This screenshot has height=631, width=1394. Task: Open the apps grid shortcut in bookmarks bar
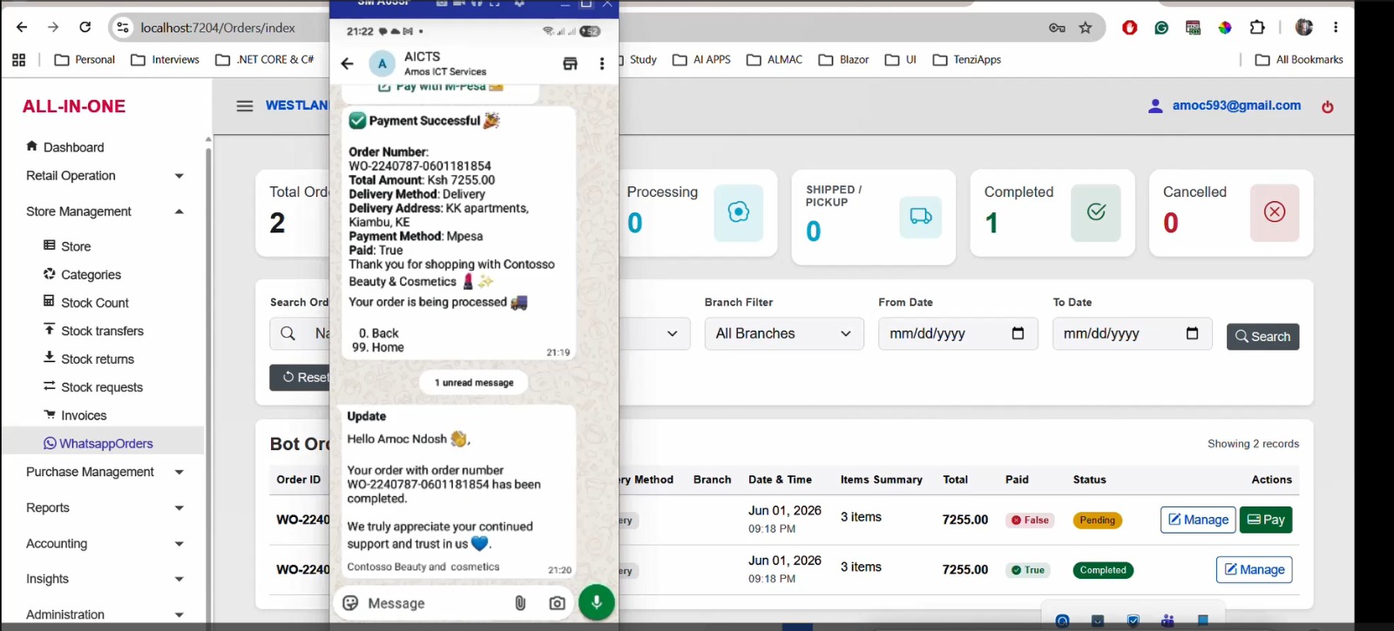pyautogui.click(x=19, y=59)
